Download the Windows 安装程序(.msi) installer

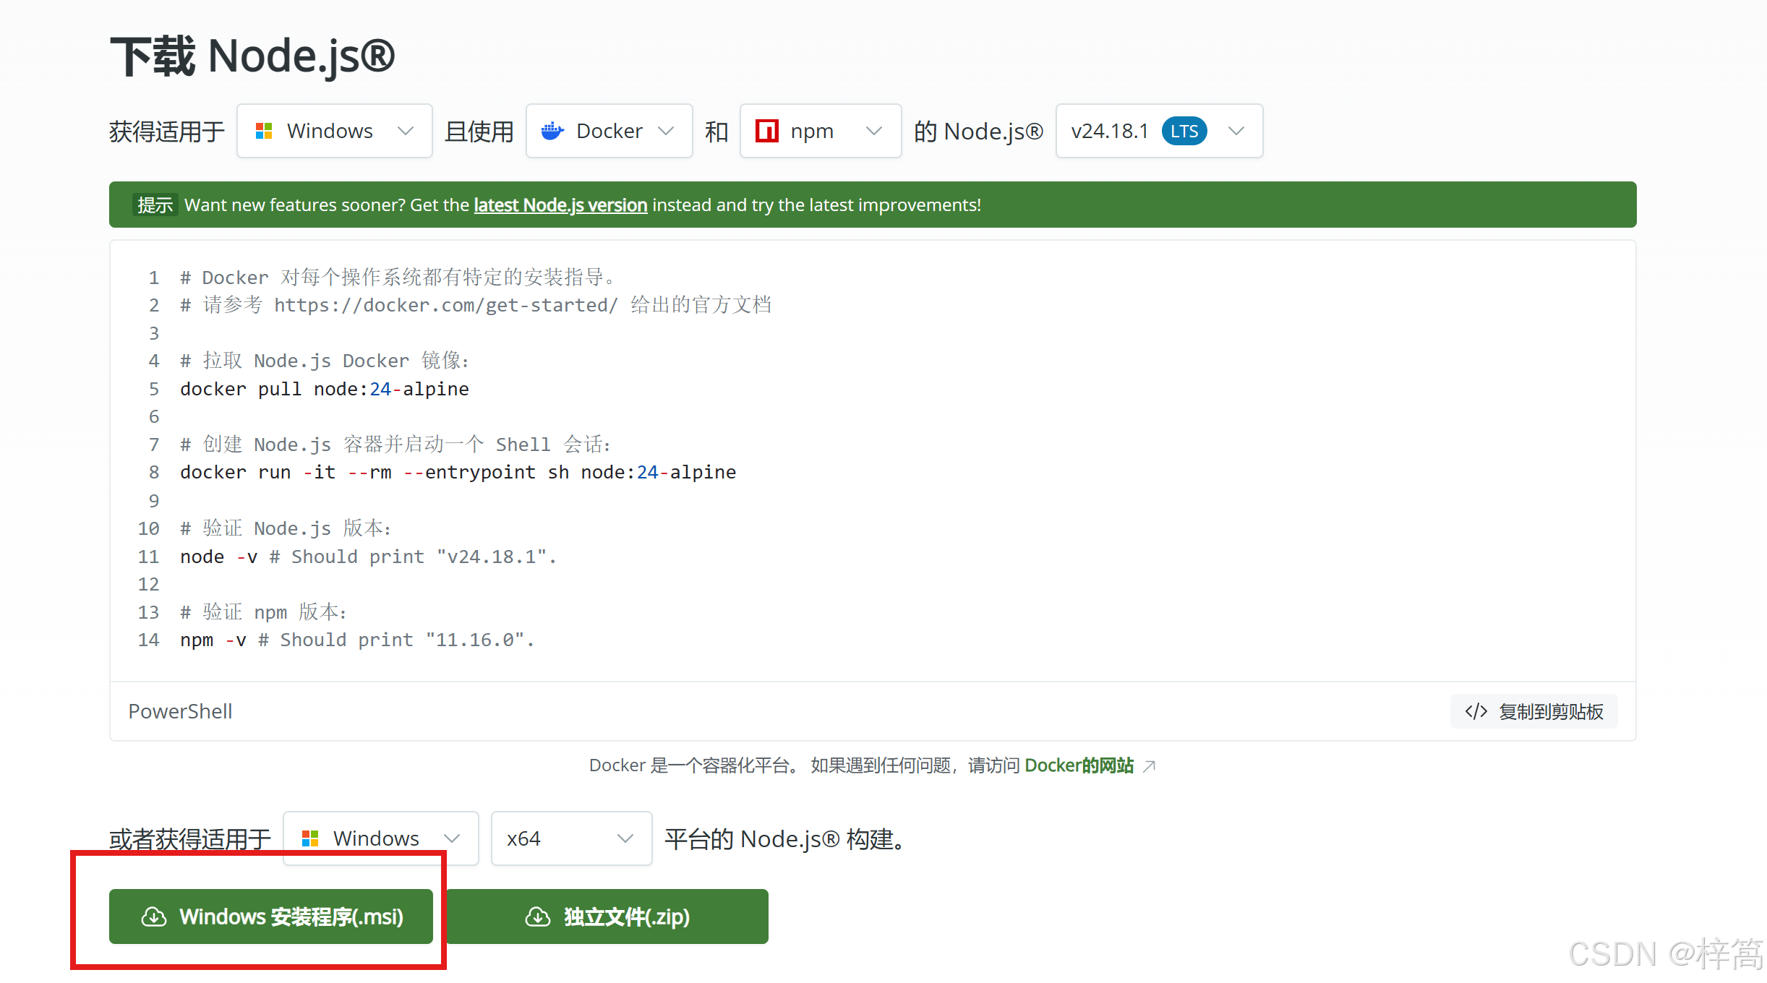271,917
